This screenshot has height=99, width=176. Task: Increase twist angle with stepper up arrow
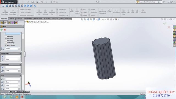point(19,48)
